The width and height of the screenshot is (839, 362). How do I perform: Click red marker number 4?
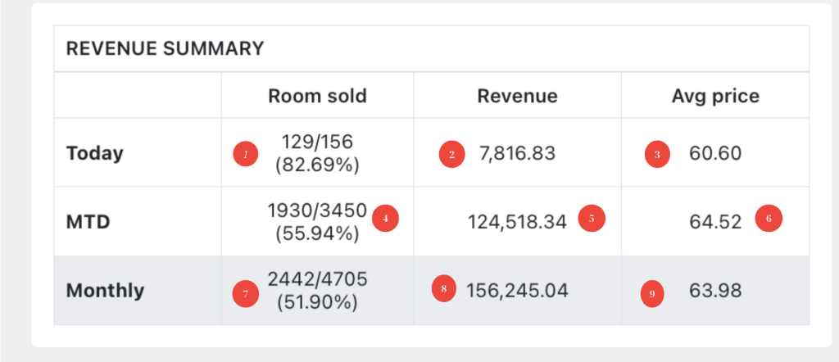click(x=385, y=219)
